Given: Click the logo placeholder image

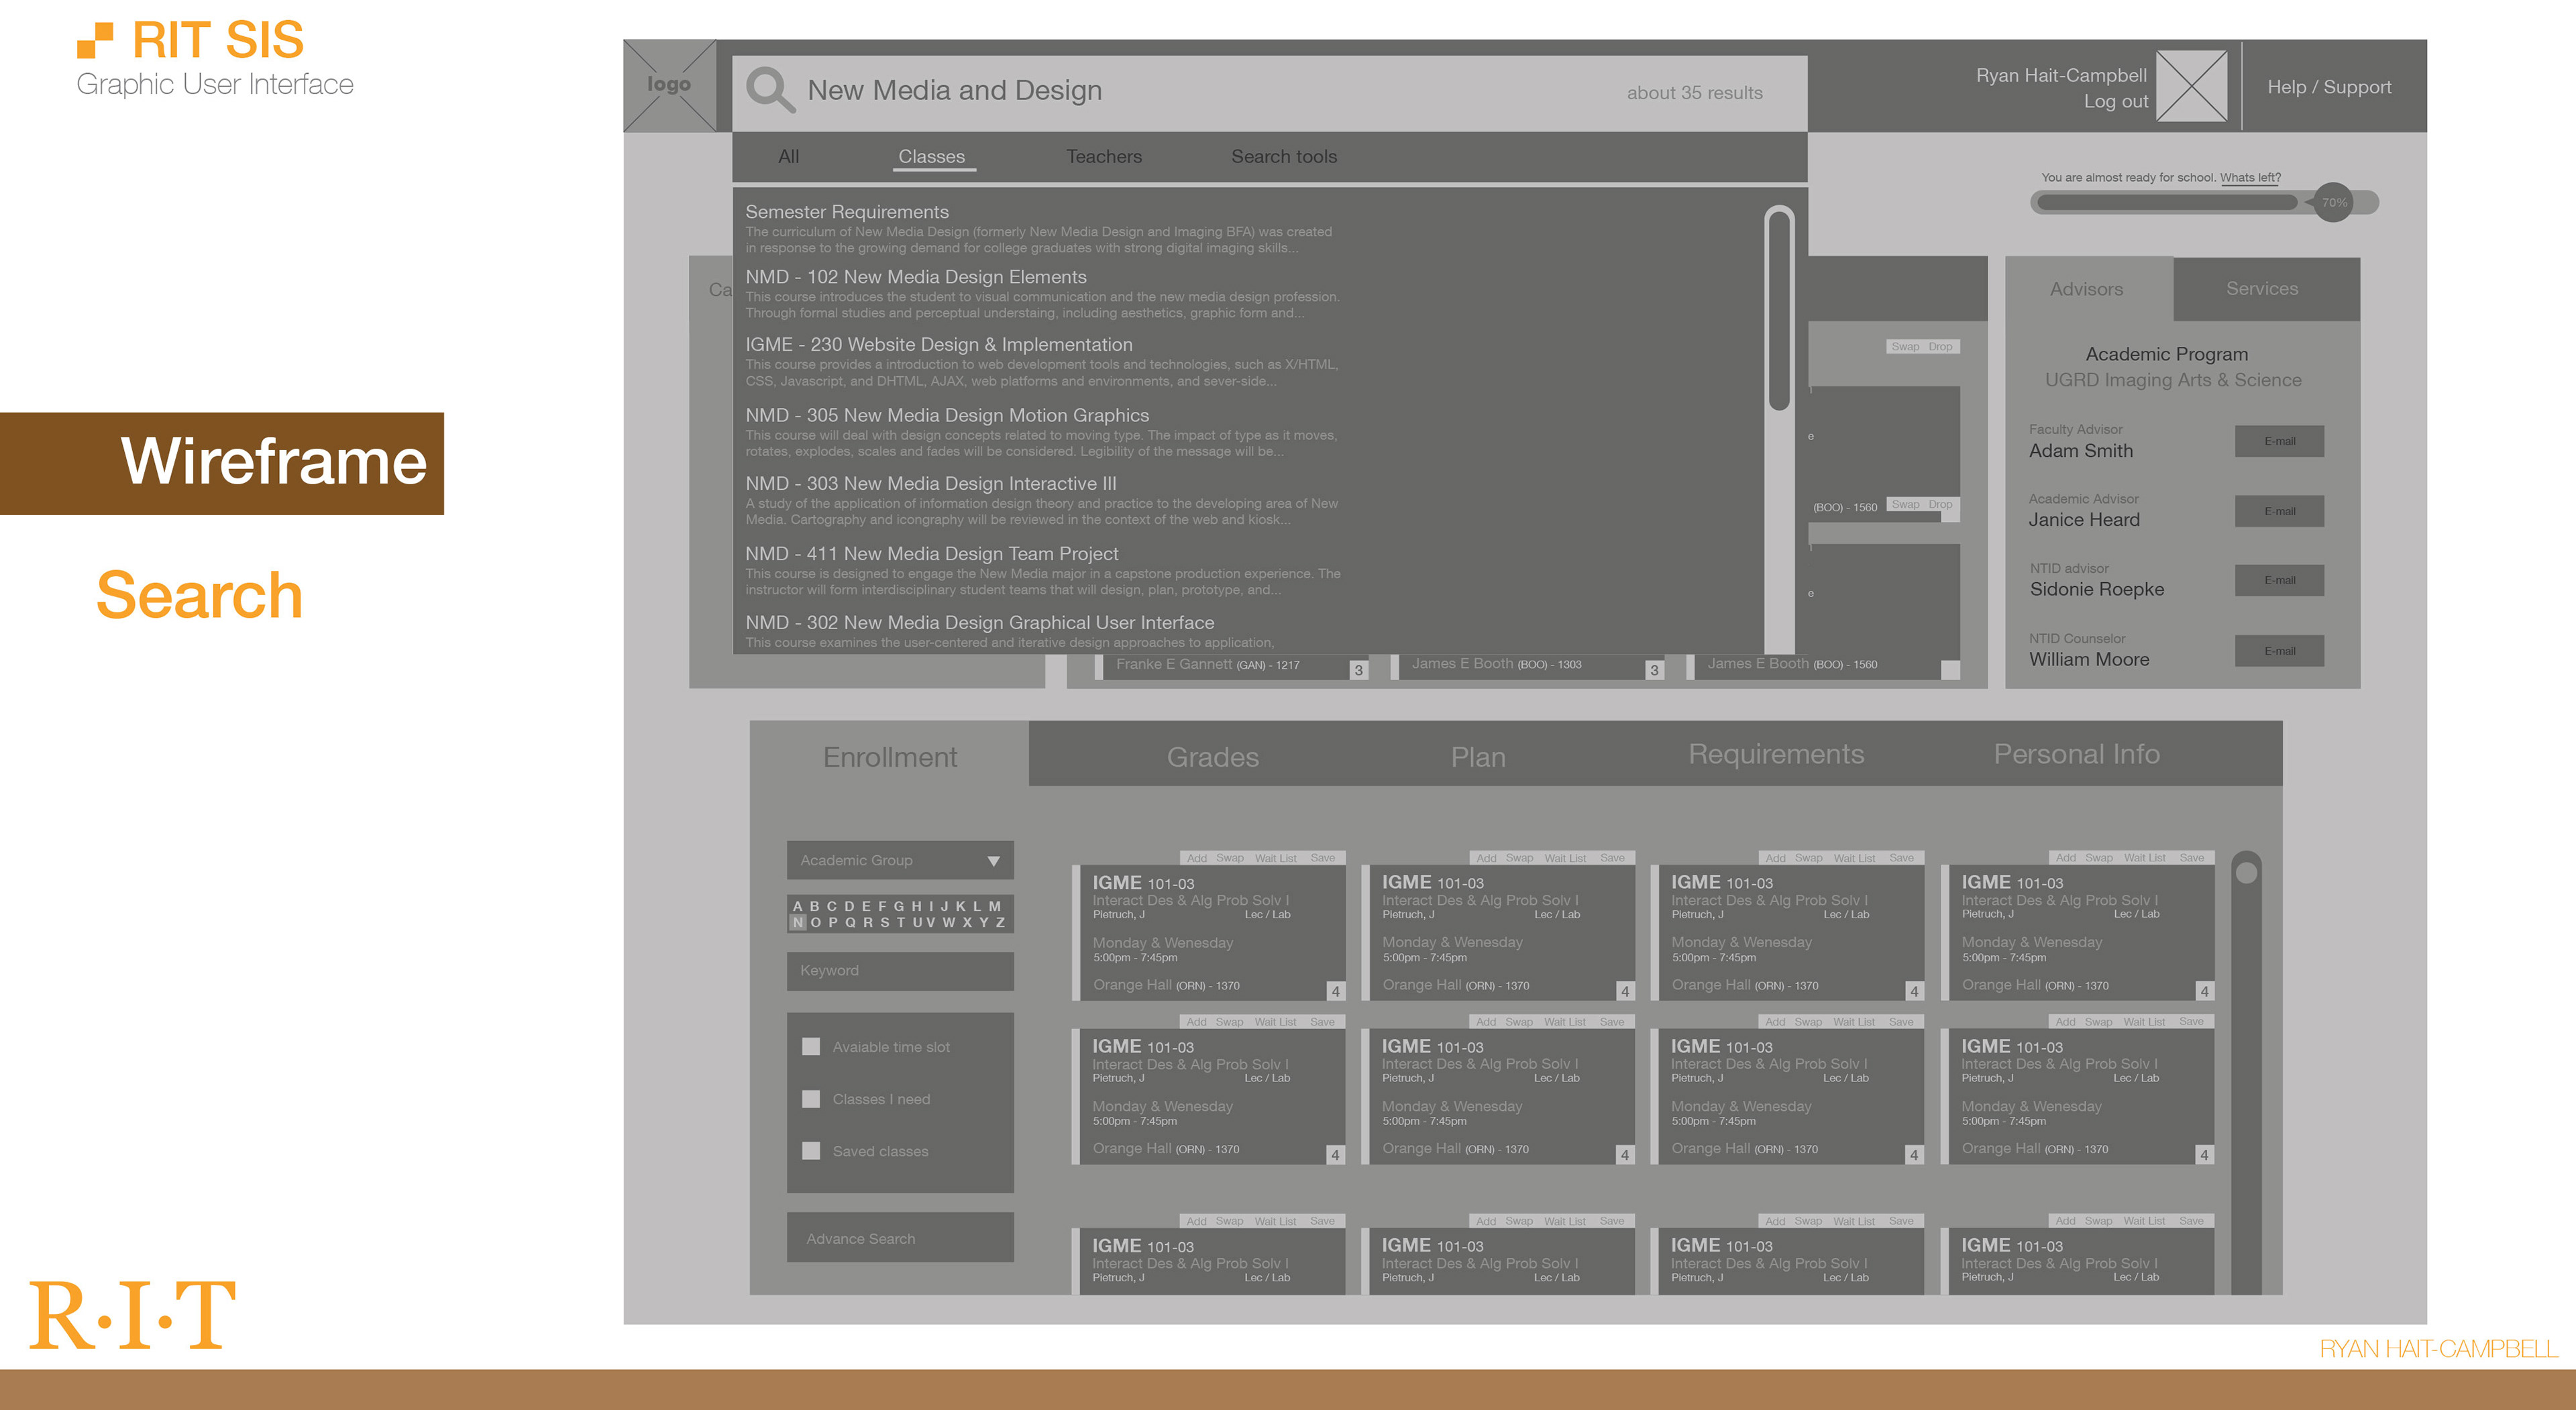Looking at the screenshot, I should tap(669, 85).
